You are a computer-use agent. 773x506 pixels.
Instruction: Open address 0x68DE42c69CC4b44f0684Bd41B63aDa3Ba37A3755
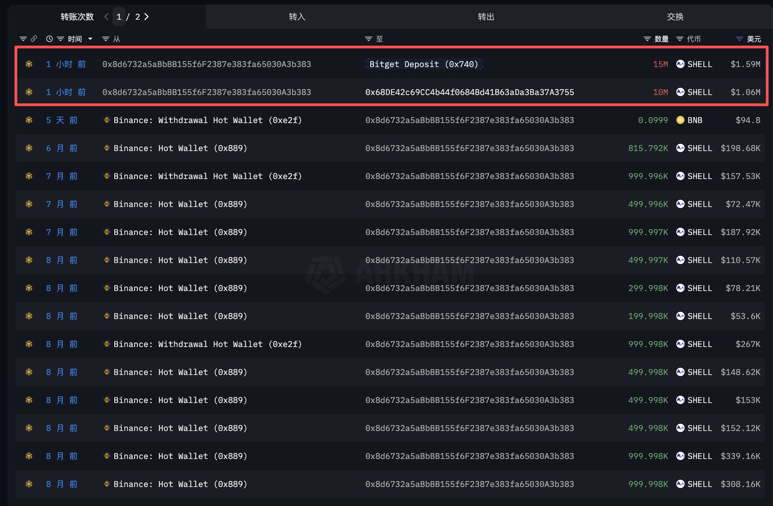tap(469, 92)
